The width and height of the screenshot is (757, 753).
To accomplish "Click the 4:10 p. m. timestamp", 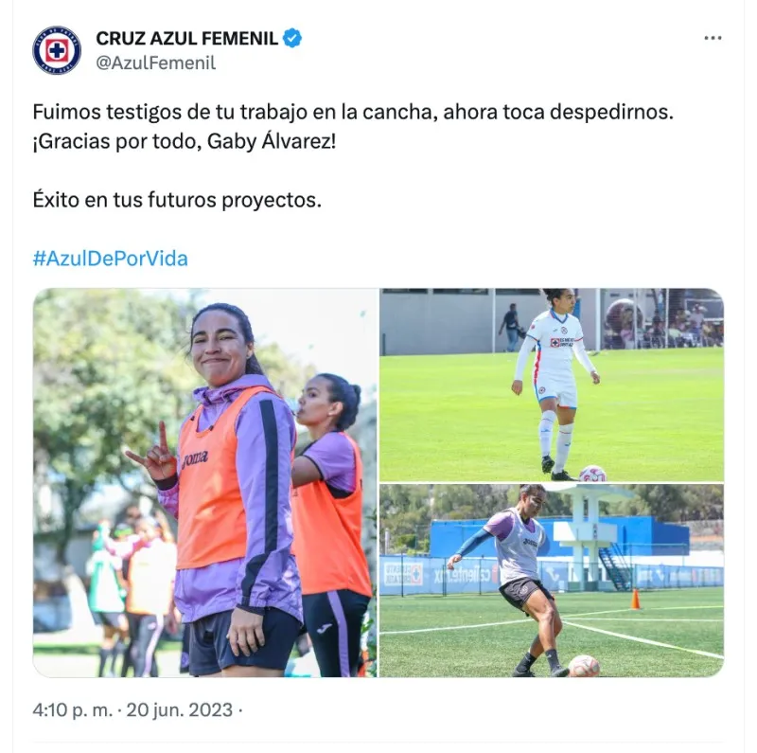I will pos(72,710).
